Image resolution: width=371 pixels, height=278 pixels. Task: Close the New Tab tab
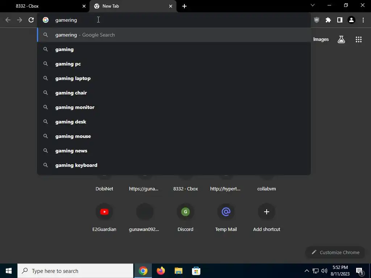171,6
